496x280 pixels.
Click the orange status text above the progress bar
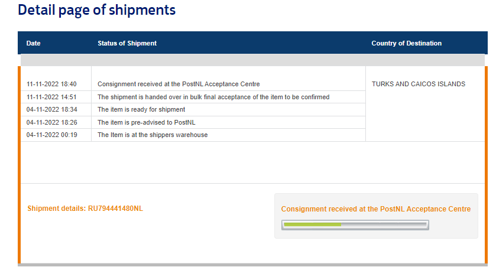coord(375,209)
